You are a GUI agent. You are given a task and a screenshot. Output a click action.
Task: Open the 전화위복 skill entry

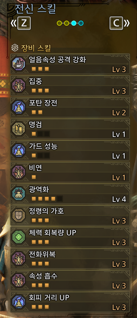coord(70,259)
